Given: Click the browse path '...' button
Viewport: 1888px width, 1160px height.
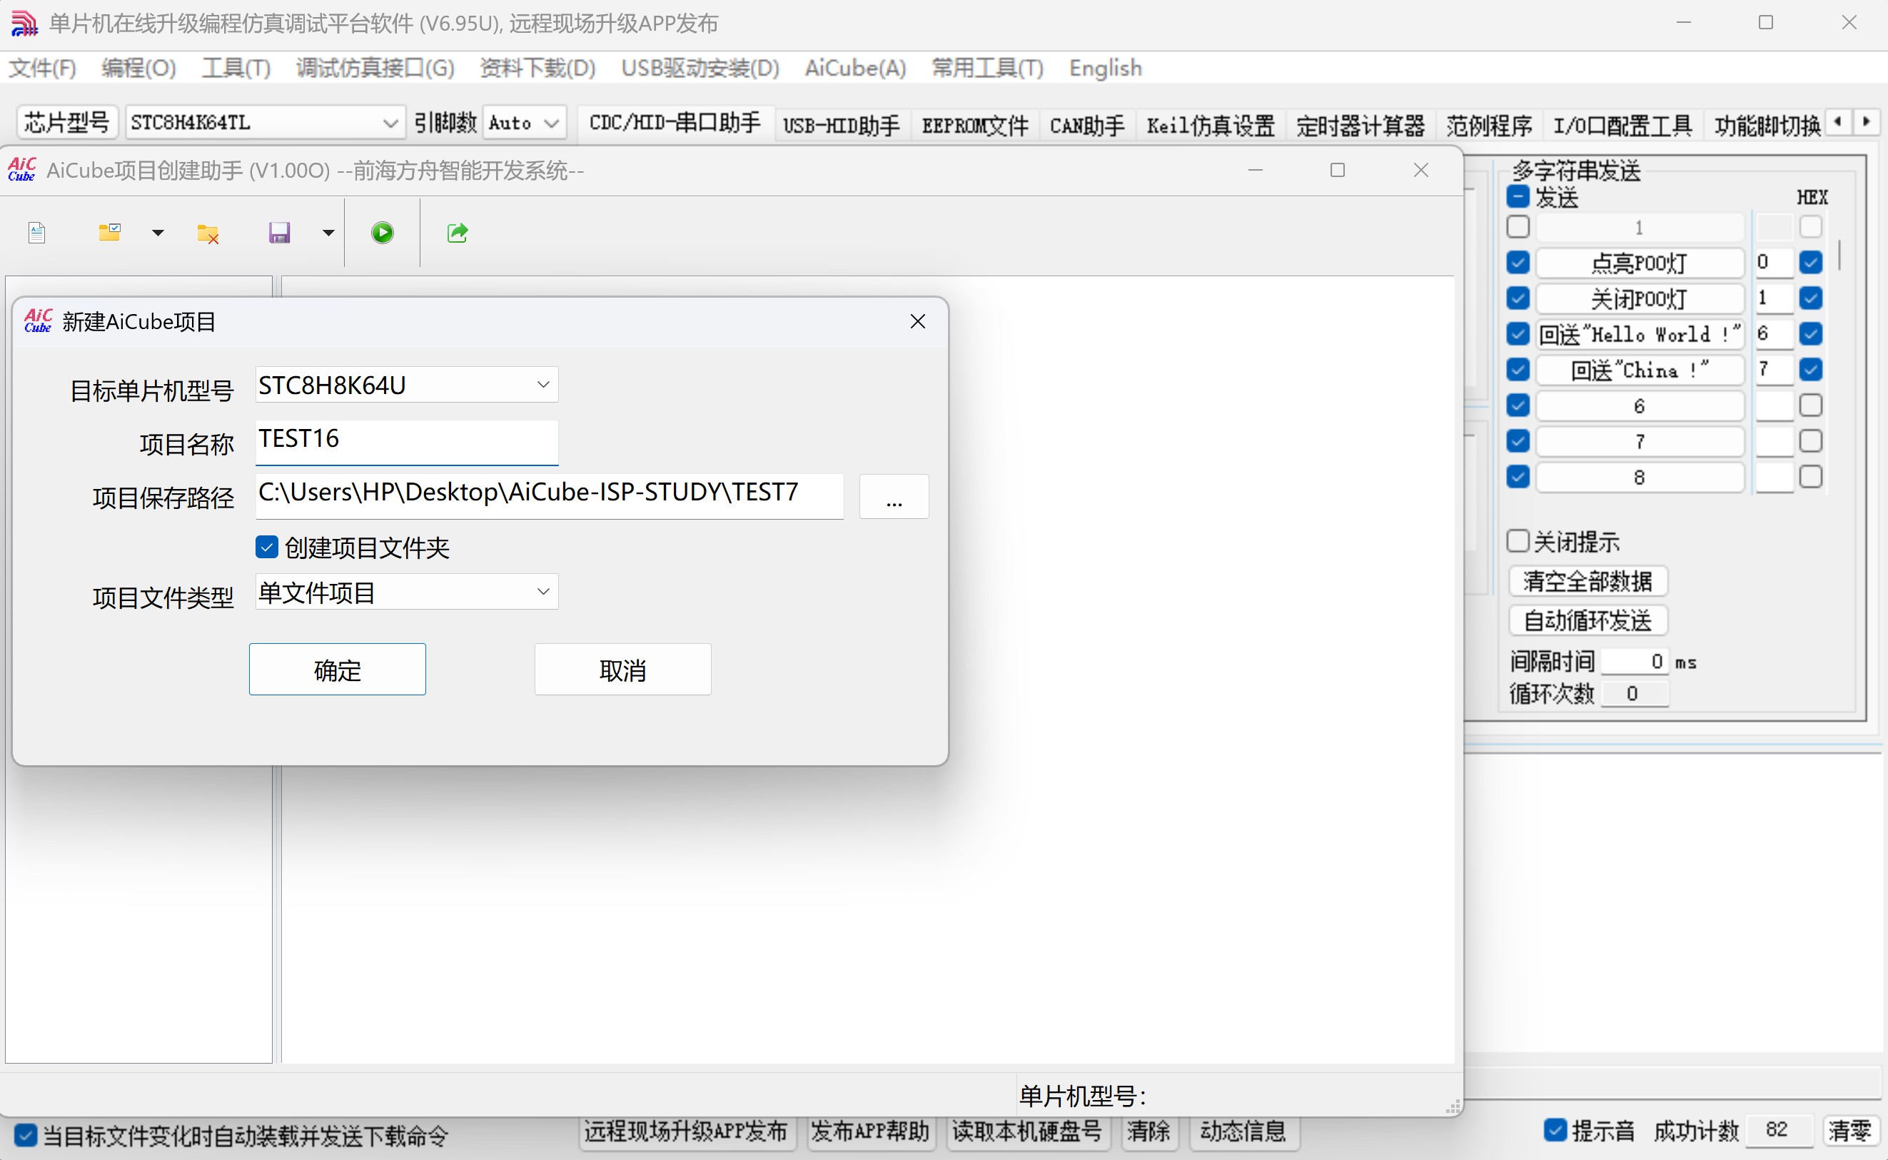Looking at the screenshot, I should click(894, 497).
